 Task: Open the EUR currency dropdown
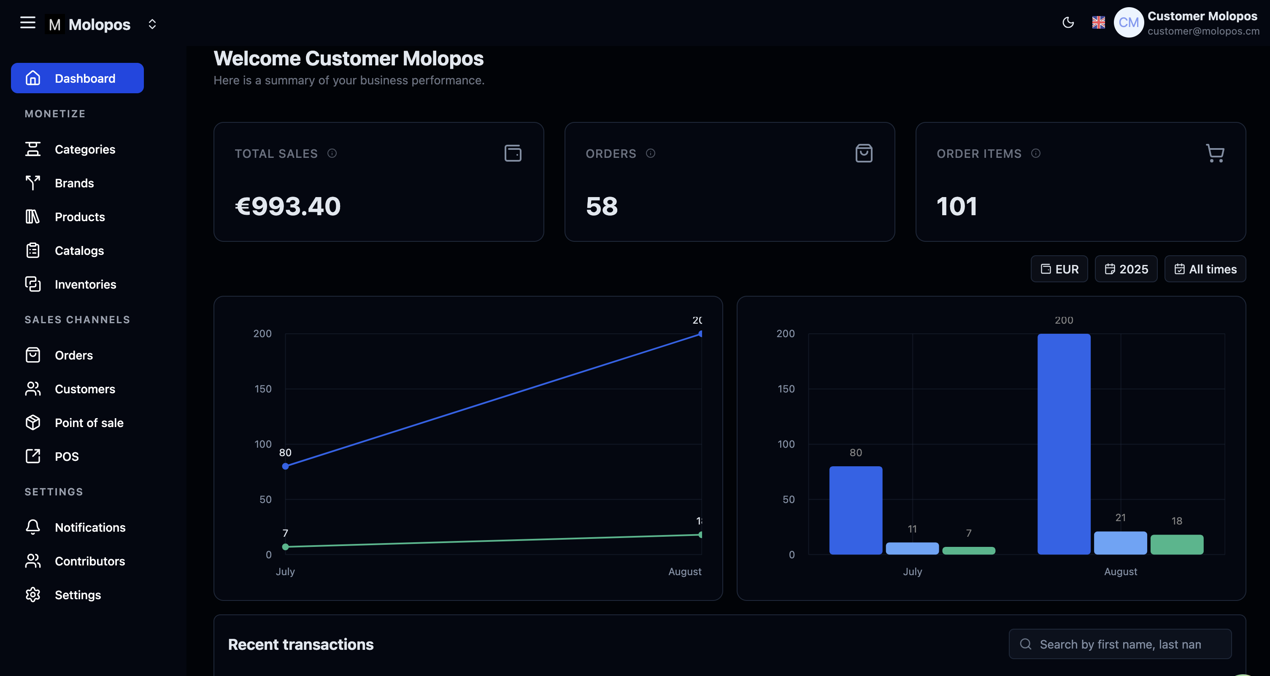1059,269
